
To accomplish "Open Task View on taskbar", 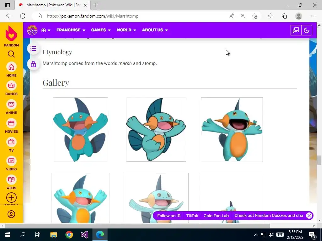I will [38, 235].
